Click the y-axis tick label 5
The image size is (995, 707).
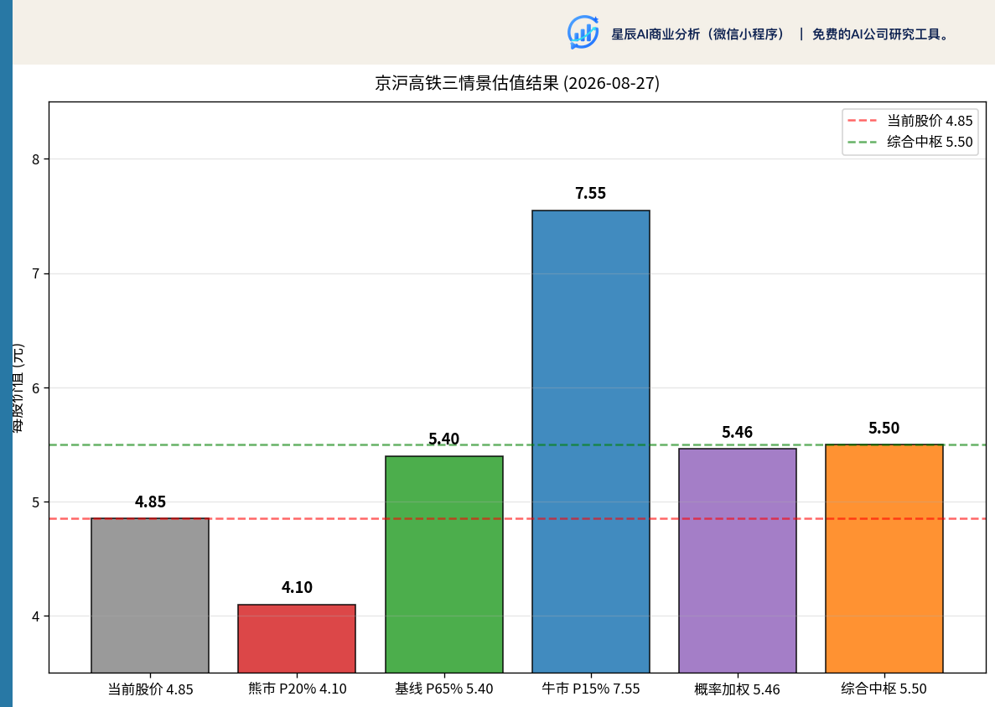pos(36,502)
